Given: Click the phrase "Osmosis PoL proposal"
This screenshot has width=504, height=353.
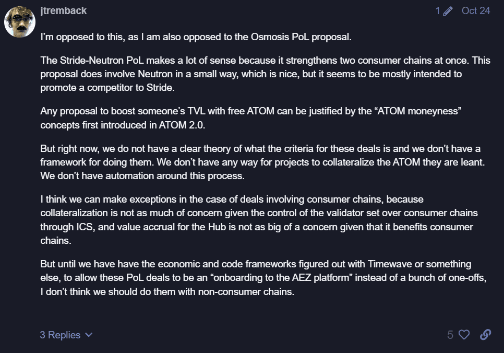Looking at the screenshot, I should point(301,37).
